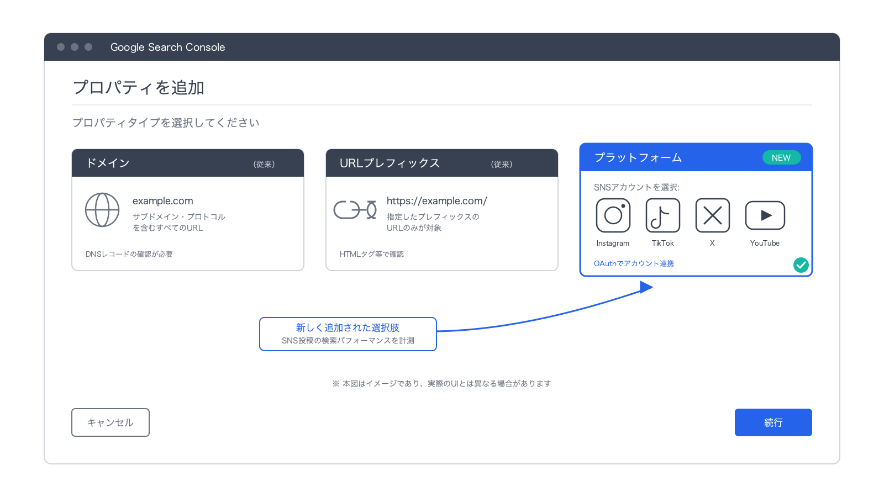Click the NEW badge on the platform card
Image resolution: width=884 pixels, height=497 pixels.
pyautogui.click(x=781, y=157)
